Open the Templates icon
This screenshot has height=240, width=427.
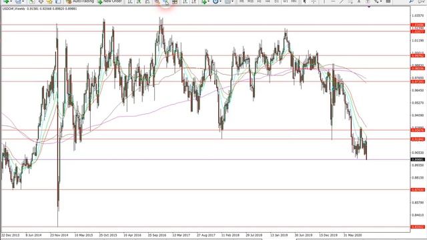(228, 1)
